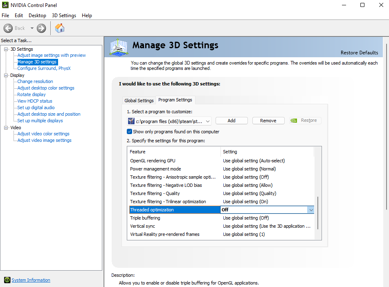Click the System Information icon
The image size is (389, 287).
(x=7, y=280)
